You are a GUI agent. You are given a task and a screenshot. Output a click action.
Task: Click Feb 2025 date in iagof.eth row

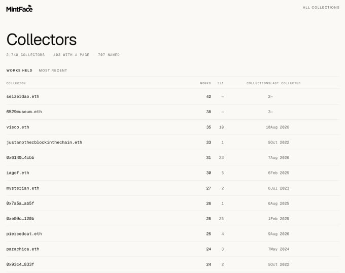280,173
